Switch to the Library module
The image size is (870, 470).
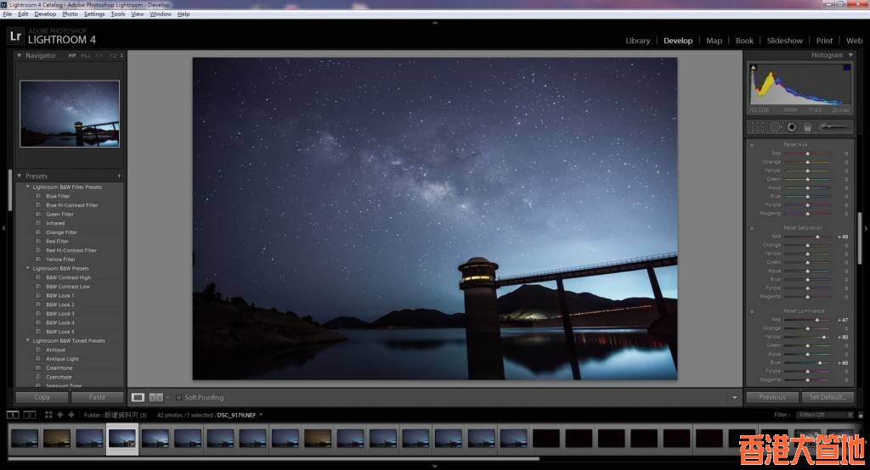[637, 41]
